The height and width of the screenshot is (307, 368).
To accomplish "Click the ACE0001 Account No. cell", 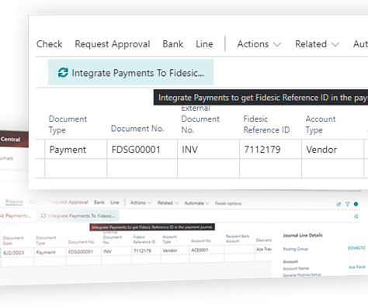I will click(207, 250).
